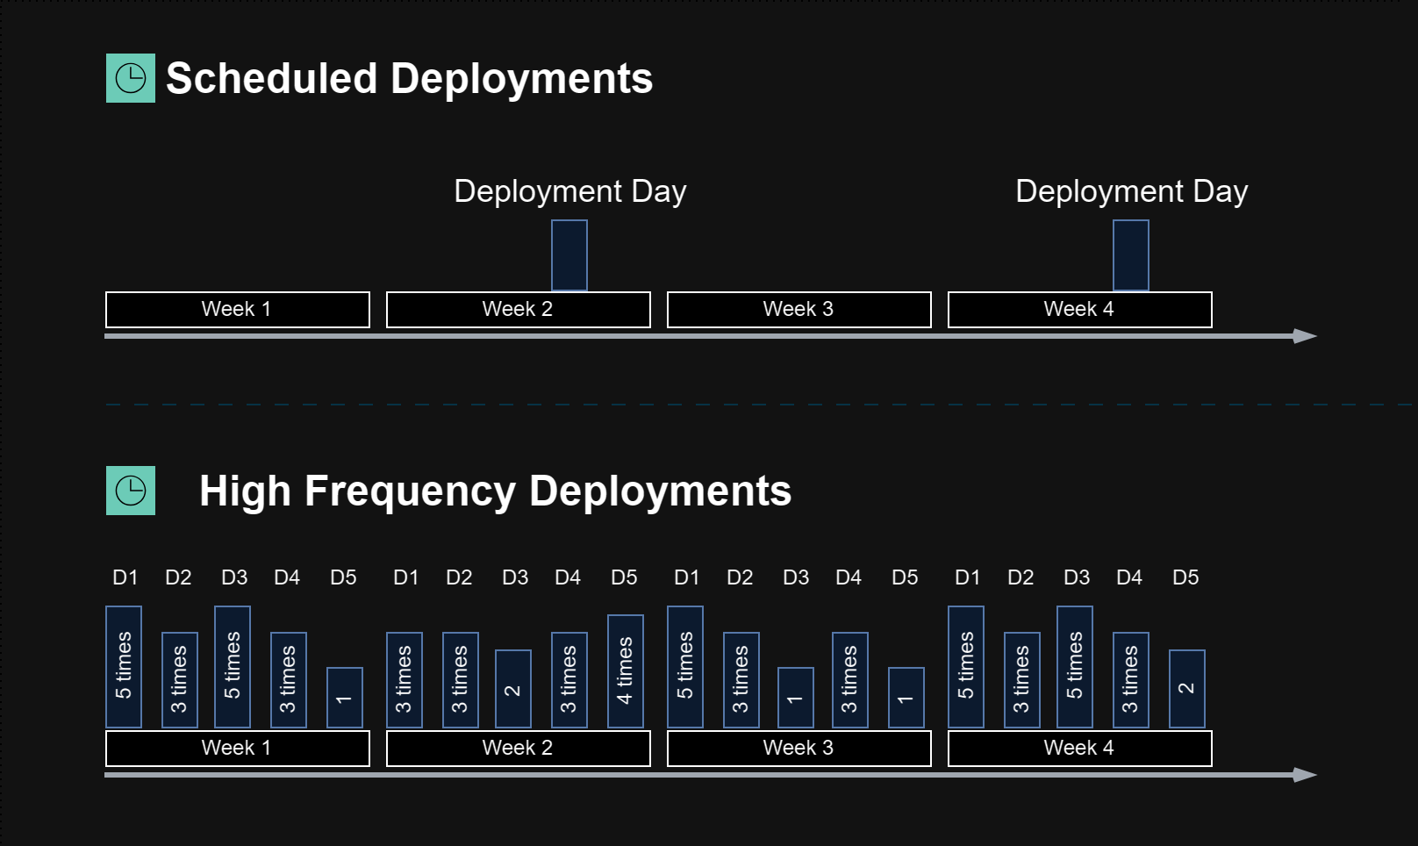
Task: Click the D2 label above Week 4
Action: 1021,577
